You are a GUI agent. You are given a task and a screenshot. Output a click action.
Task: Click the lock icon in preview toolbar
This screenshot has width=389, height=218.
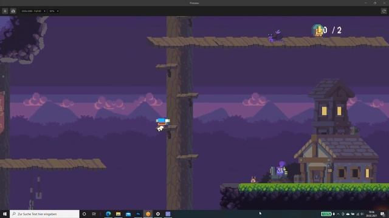click(5, 11)
